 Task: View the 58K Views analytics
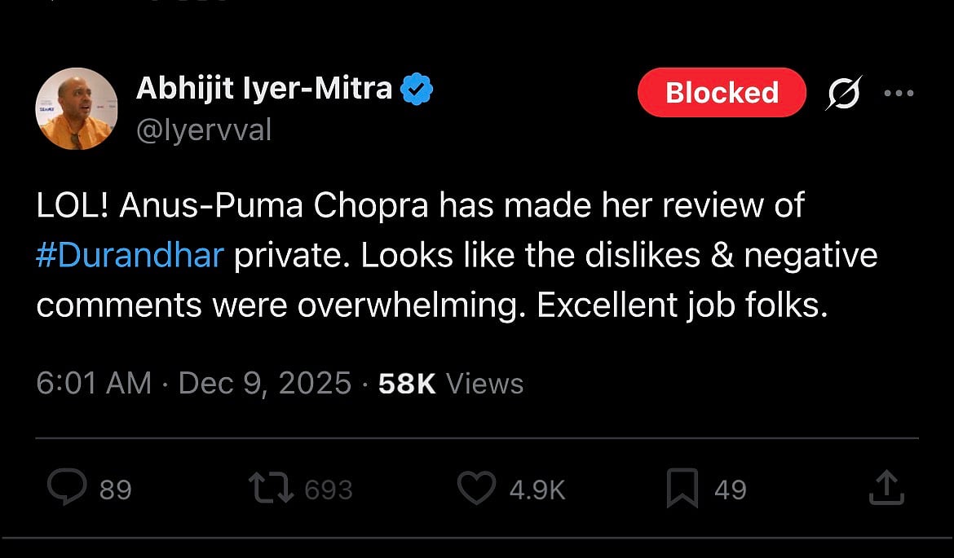tap(451, 383)
